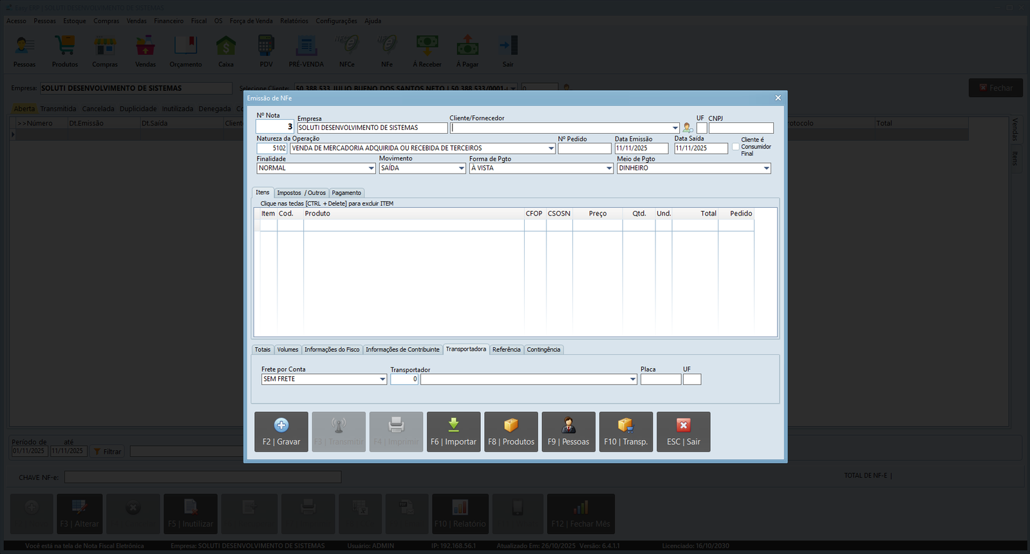Check the Cliente é Consumidor Final box
This screenshot has height=554, width=1030.
736,147
